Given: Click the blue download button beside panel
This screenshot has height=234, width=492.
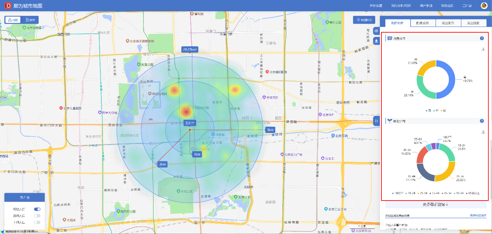Looking at the screenshot, I should click(376, 41).
